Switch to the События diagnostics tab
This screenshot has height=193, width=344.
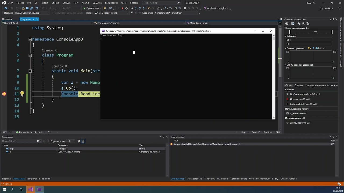coord(299,85)
